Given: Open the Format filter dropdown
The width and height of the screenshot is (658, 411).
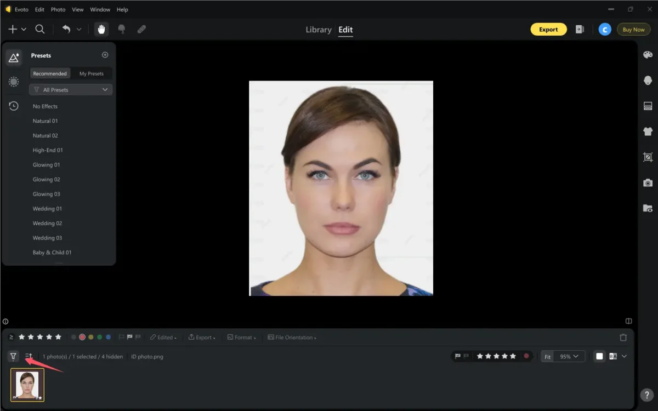Looking at the screenshot, I should [x=241, y=338].
